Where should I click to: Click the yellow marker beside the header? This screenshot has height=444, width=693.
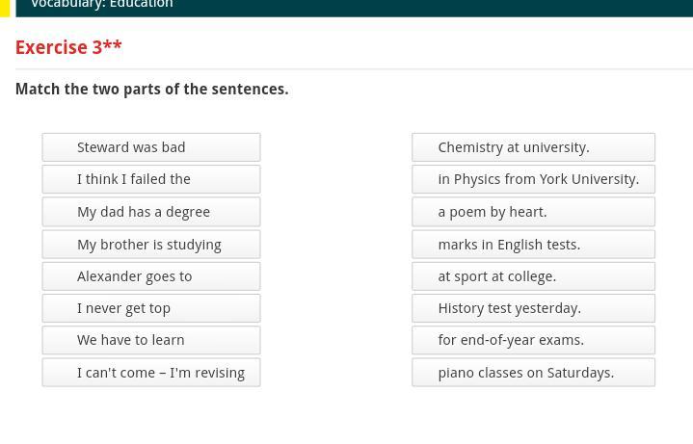[x=4, y=7]
